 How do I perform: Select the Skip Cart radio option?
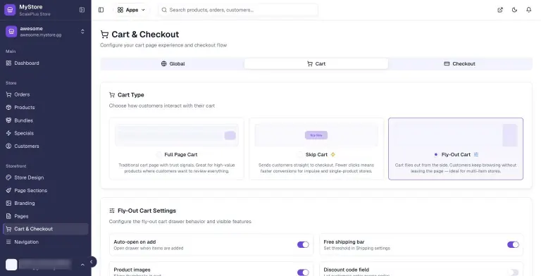pyautogui.click(x=300, y=155)
